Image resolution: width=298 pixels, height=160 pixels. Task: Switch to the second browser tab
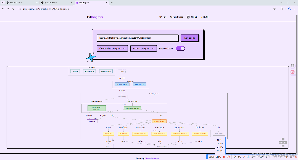coord(57,3)
